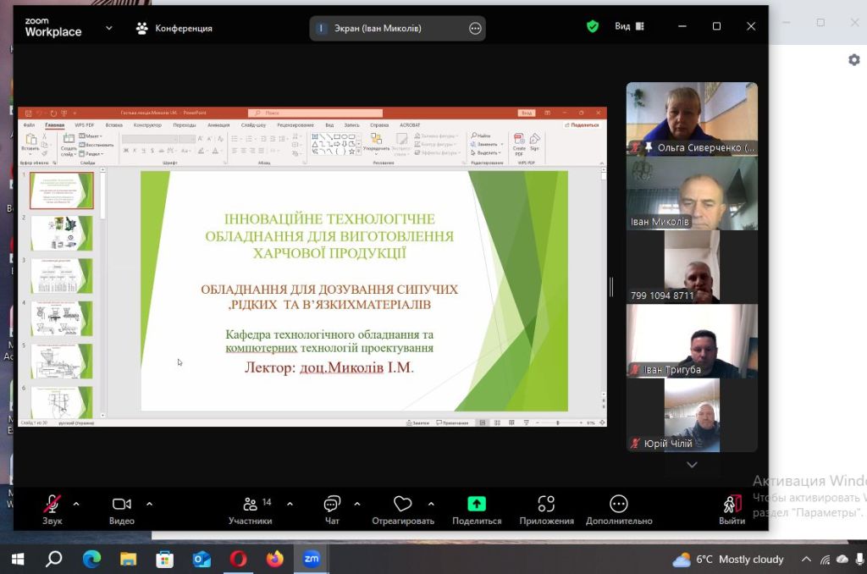
Task: Select the Конференция tab
Action: click(x=174, y=28)
